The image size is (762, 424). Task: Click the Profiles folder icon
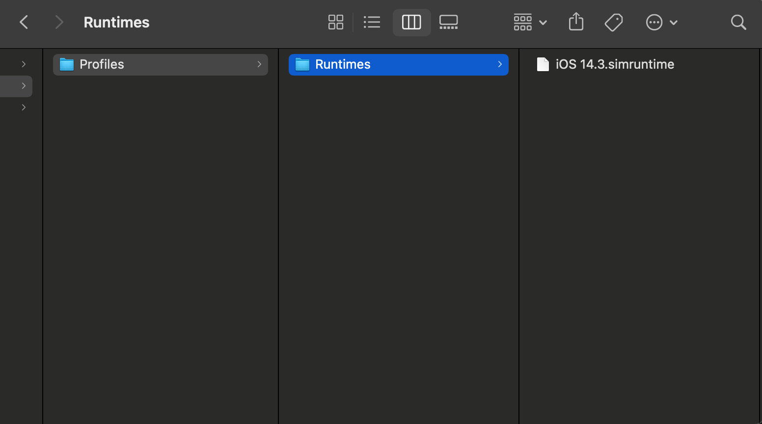point(66,64)
